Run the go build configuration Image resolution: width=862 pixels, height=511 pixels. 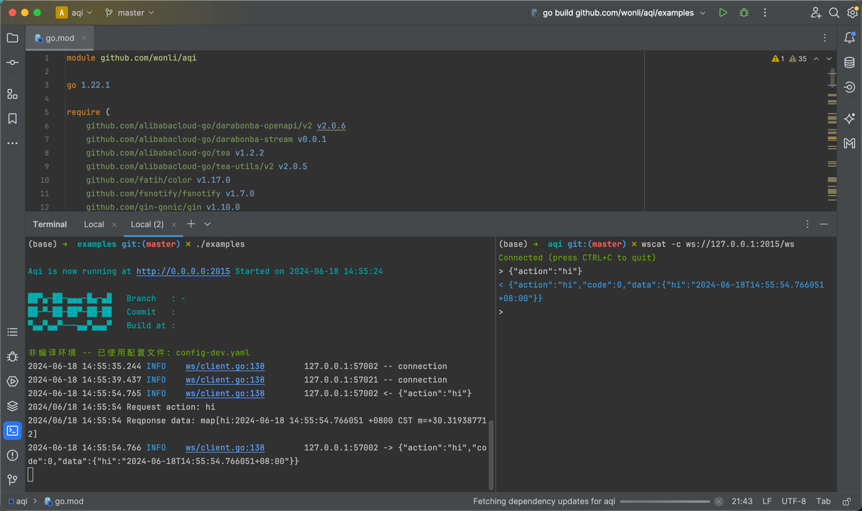point(723,13)
